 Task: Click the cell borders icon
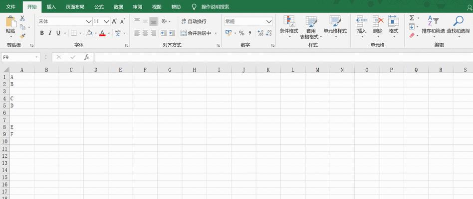(74, 33)
